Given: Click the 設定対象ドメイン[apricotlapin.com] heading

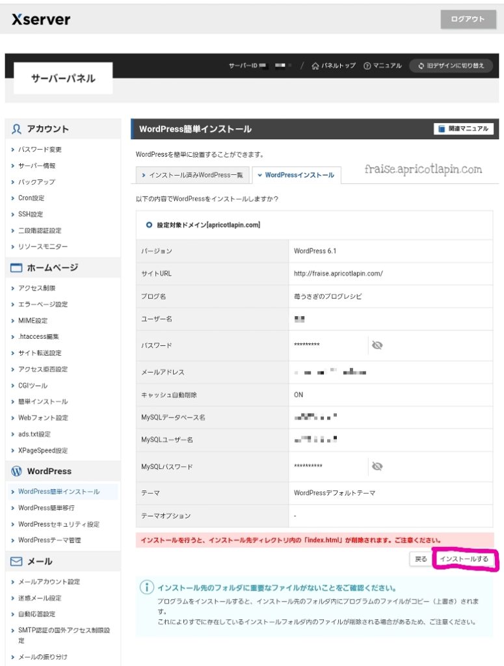Looking at the screenshot, I should tap(209, 224).
